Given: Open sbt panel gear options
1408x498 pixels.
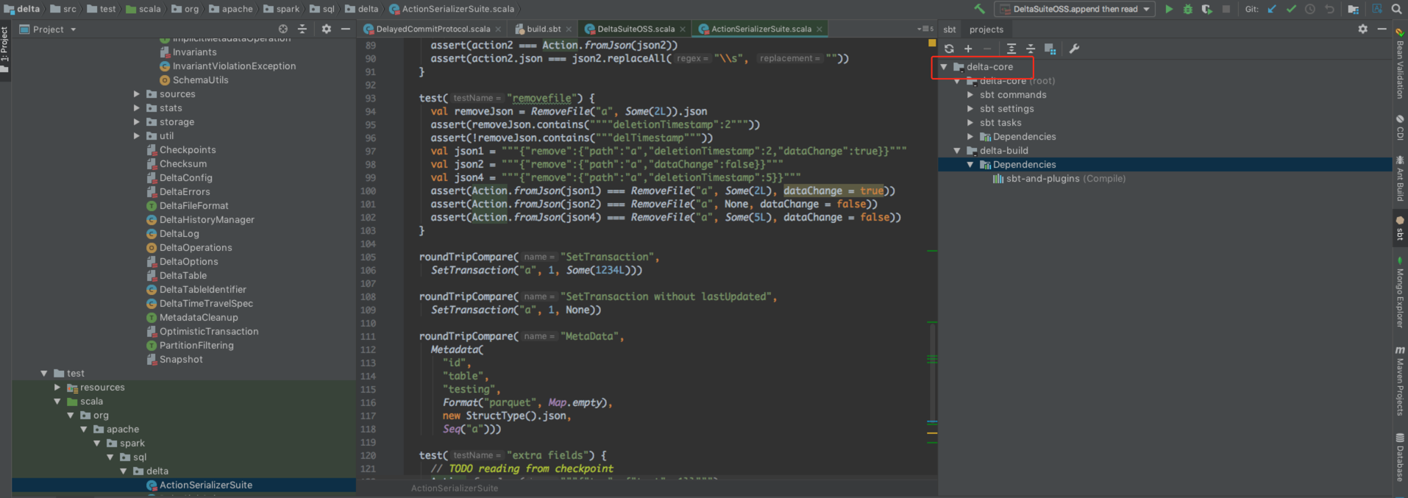Looking at the screenshot, I should point(1362,29).
